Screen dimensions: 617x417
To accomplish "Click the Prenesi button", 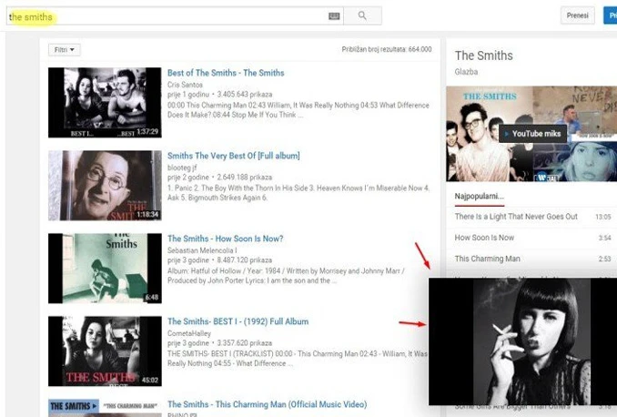I will tap(577, 15).
